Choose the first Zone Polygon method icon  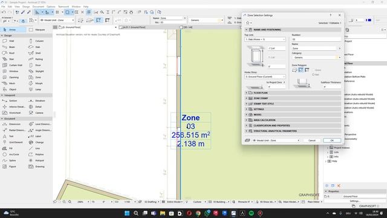(294, 70)
